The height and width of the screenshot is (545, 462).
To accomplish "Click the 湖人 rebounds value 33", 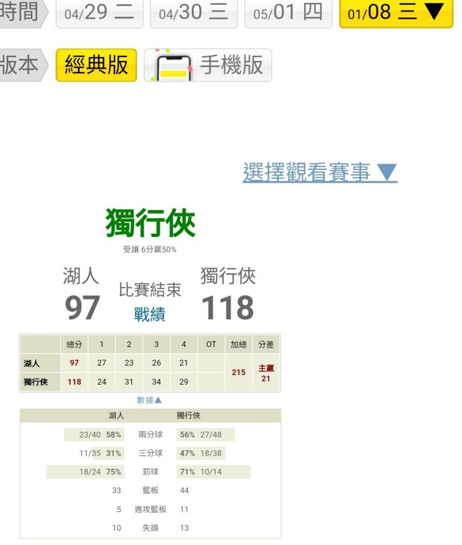I will [117, 491].
